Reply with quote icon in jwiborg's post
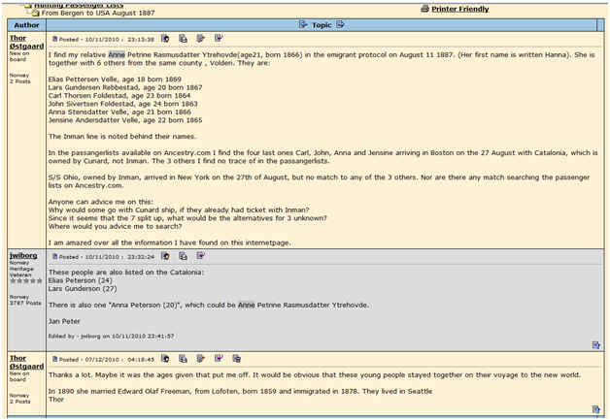 pos(201,256)
